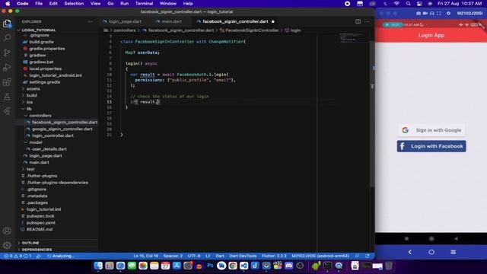487x274 pixels.
Task: Open google_signin_controller.dart in explorer
Action: [62, 129]
